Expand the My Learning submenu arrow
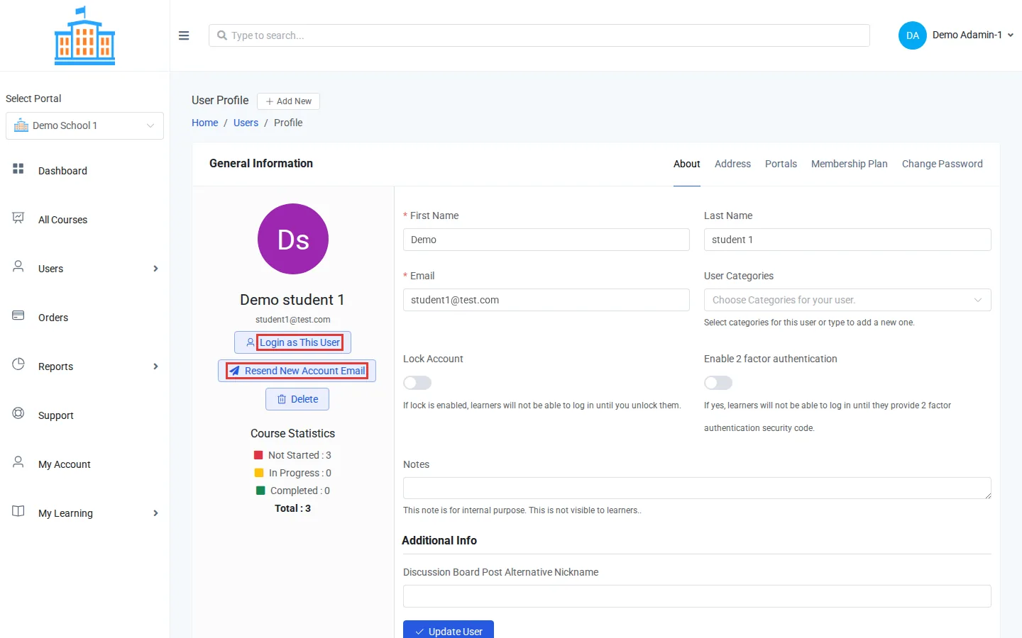1022x638 pixels. [155, 513]
